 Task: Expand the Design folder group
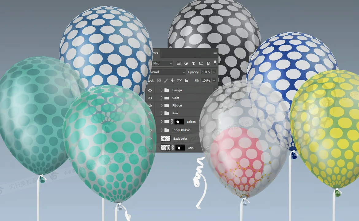pyautogui.click(x=162, y=90)
